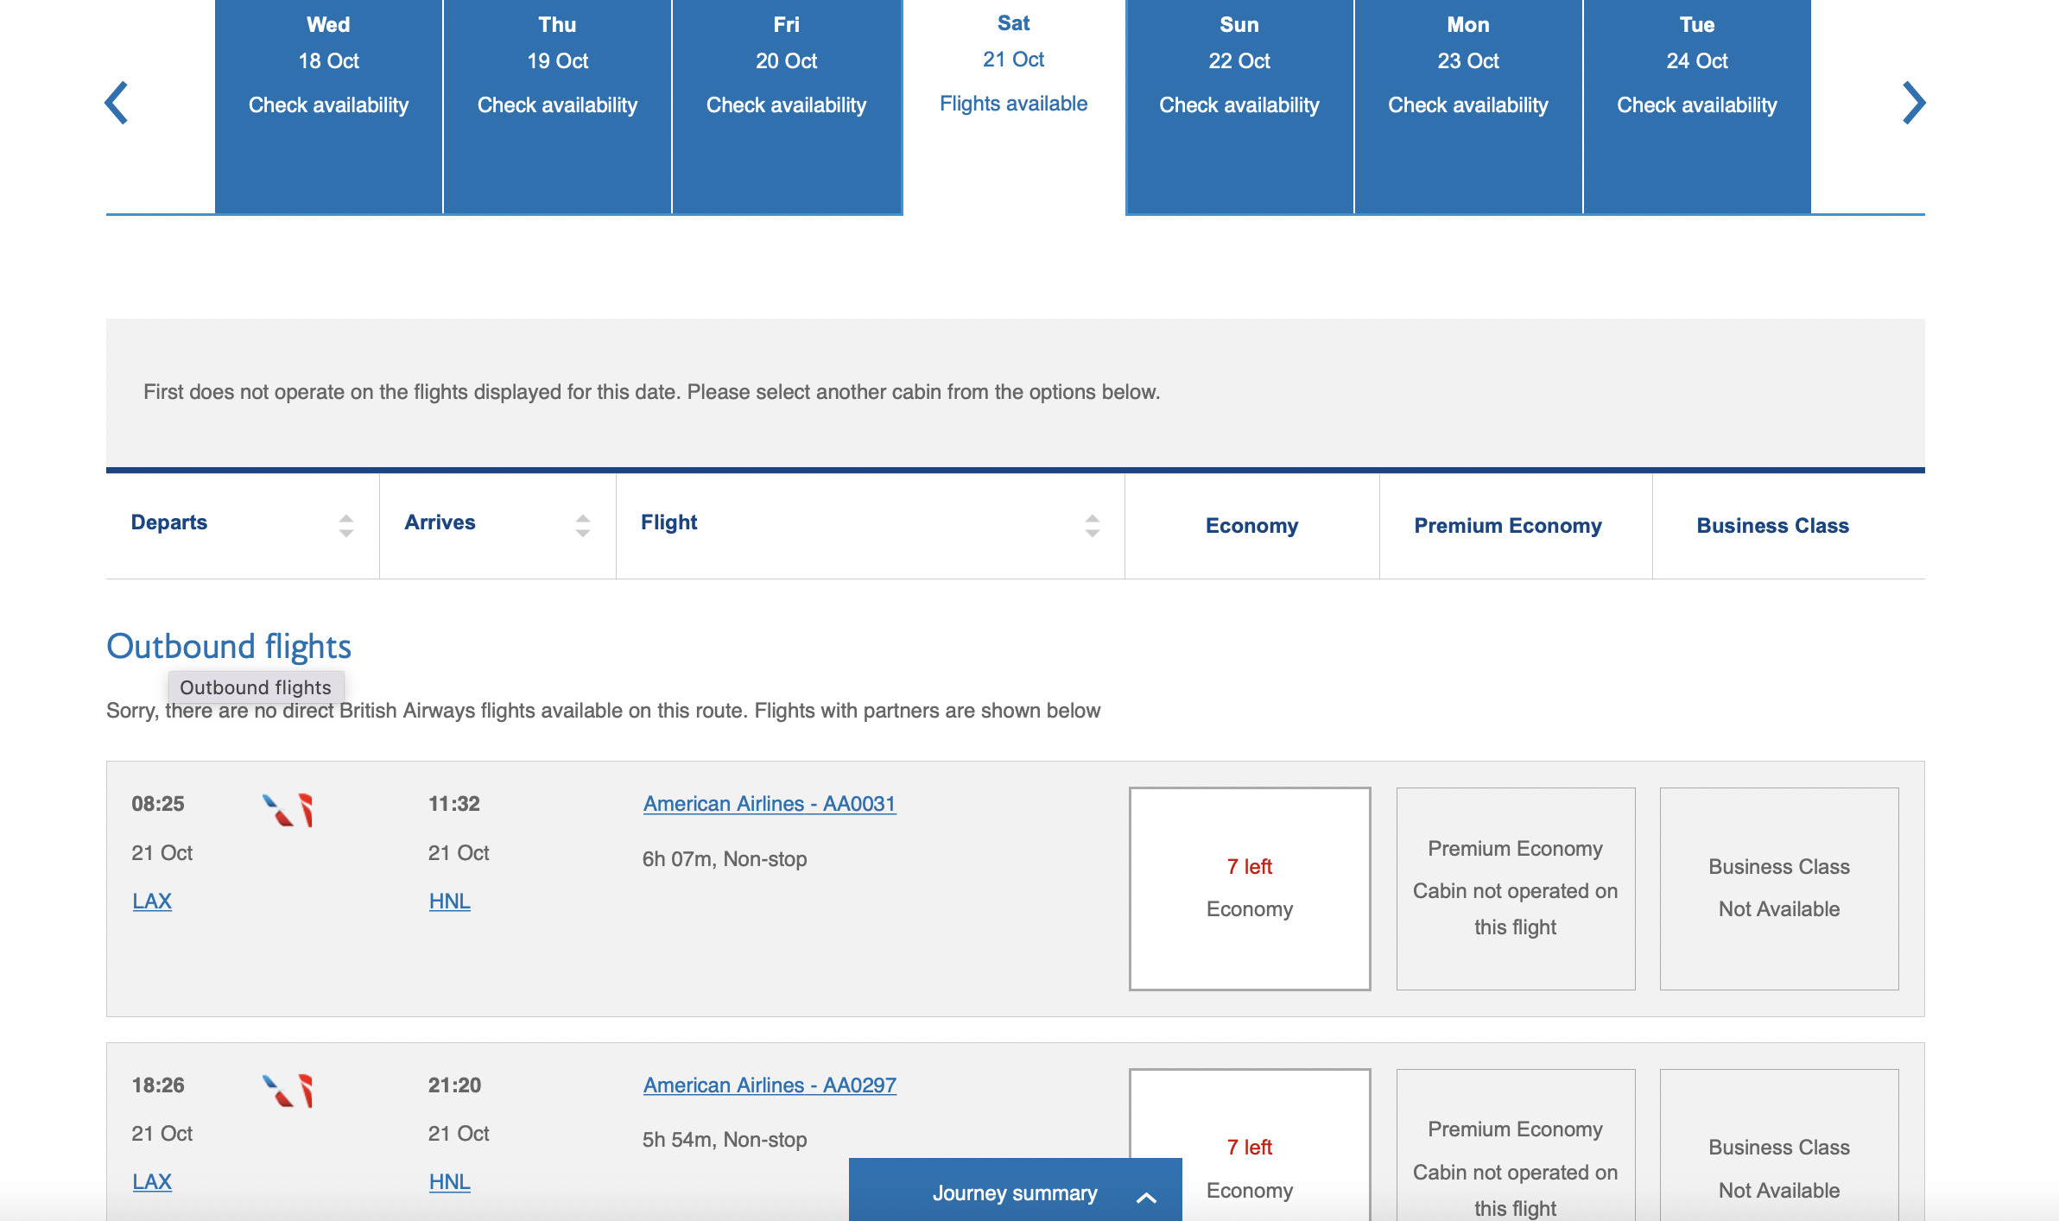
Task: Select Thu 19 Oct date tab
Action: tap(557, 106)
